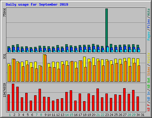152x118 pixels.
Task: Click day label 16 on the x-axis
Action: 76,115
